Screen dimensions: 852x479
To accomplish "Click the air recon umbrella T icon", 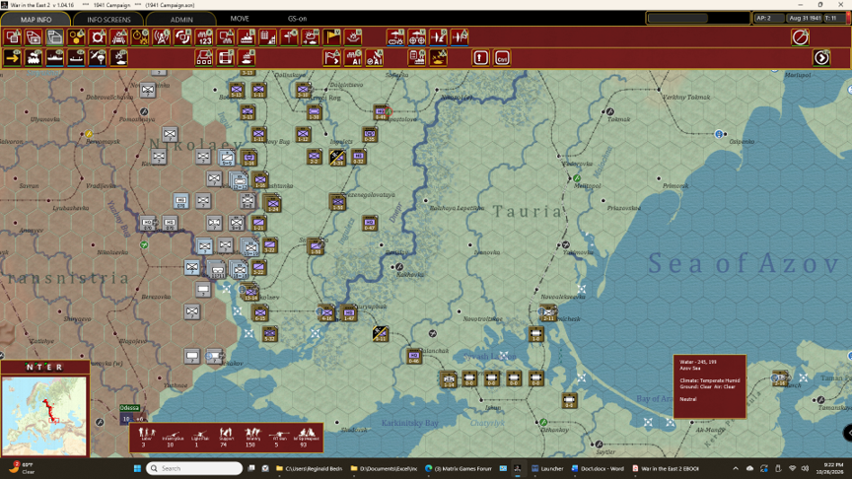I will [x=395, y=37].
